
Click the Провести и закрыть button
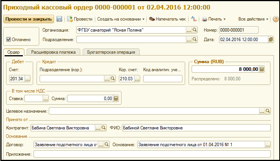[x=29, y=19]
